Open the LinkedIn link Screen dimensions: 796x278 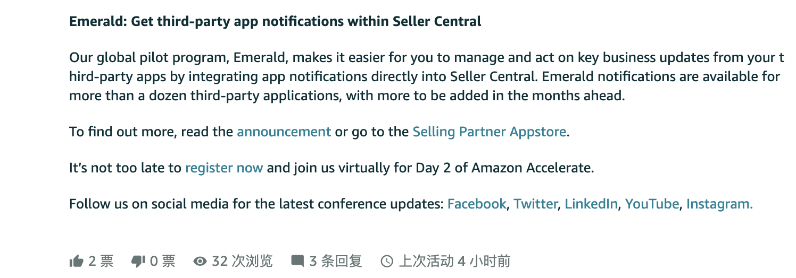click(591, 204)
